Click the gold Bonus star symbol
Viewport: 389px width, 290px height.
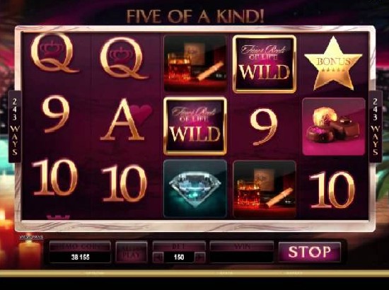click(x=333, y=63)
